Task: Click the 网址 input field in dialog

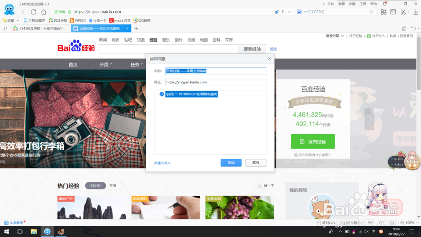Action: [x=216, y=82]
